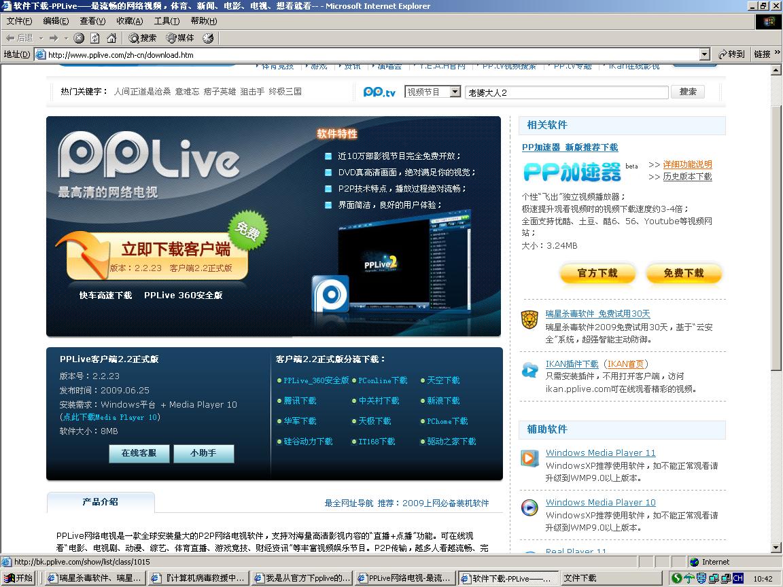Expand the Back button history arrow
This screenshot has height=587, width=783.
pos(41,38)
